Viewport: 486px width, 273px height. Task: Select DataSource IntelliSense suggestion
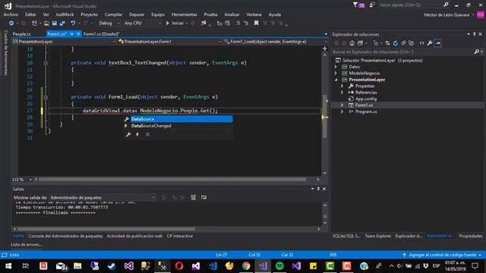point(178,119)
